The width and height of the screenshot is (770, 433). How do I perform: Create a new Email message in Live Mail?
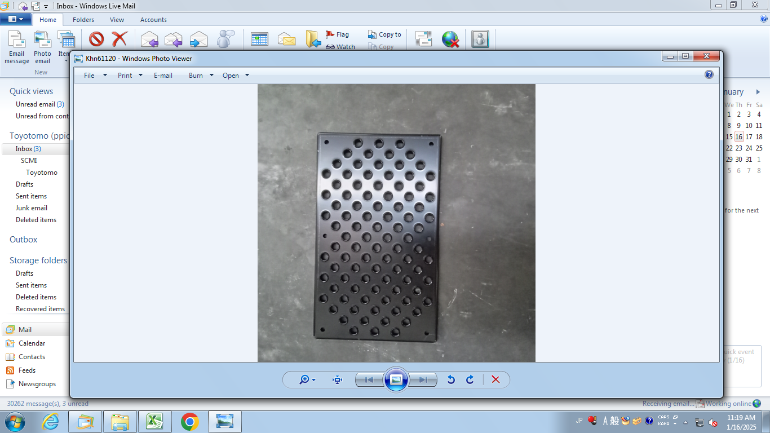(x=17, y=47)
